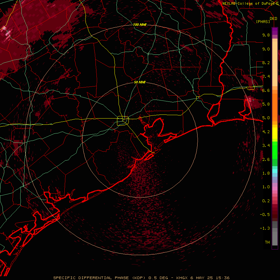Select the -0.5 value on the legend

(x=265, y=214)
